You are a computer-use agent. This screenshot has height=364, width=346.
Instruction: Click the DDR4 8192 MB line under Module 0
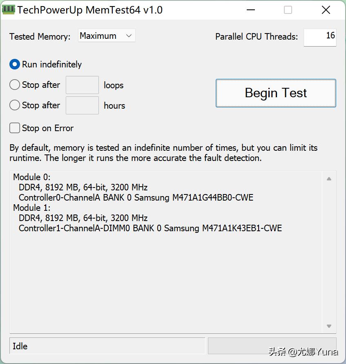pos(83,188)
